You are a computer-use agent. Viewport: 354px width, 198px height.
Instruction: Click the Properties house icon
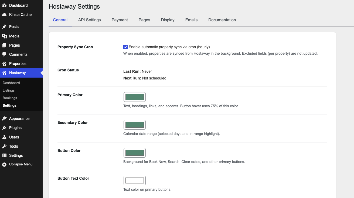point(4,64)
